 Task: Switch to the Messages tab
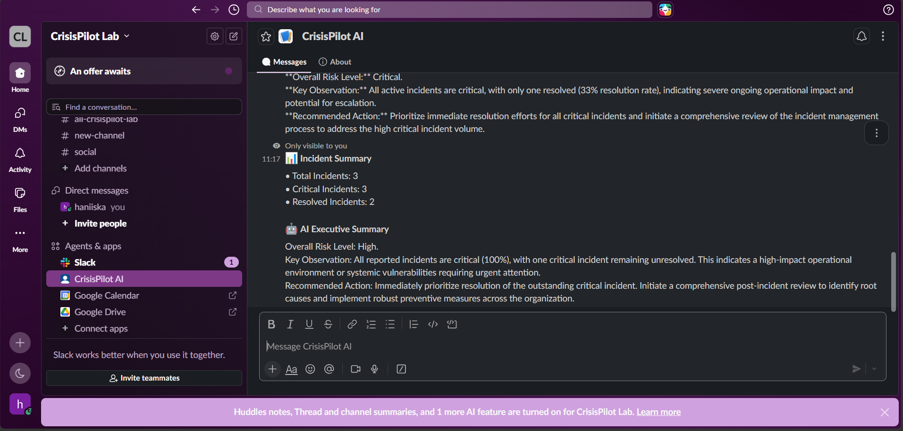pos(284,62)
